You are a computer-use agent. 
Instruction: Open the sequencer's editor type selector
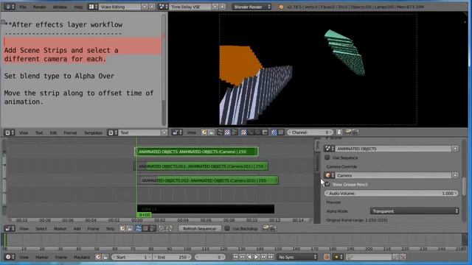tap(10, 228)
